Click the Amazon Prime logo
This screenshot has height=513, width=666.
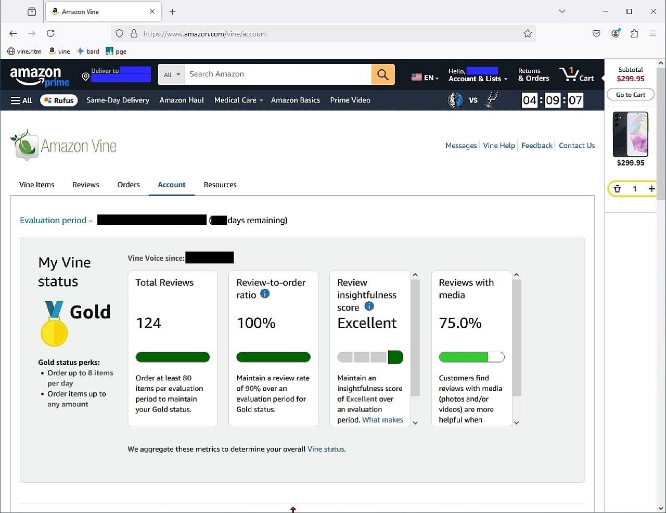tap(40, 76)
